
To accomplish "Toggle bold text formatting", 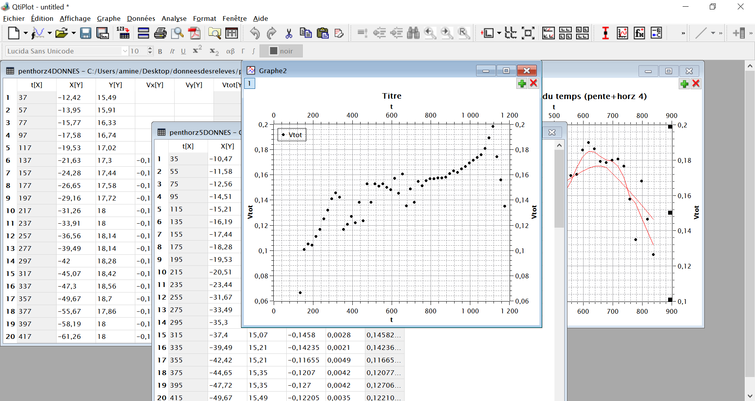I will [x=160, y=52].
